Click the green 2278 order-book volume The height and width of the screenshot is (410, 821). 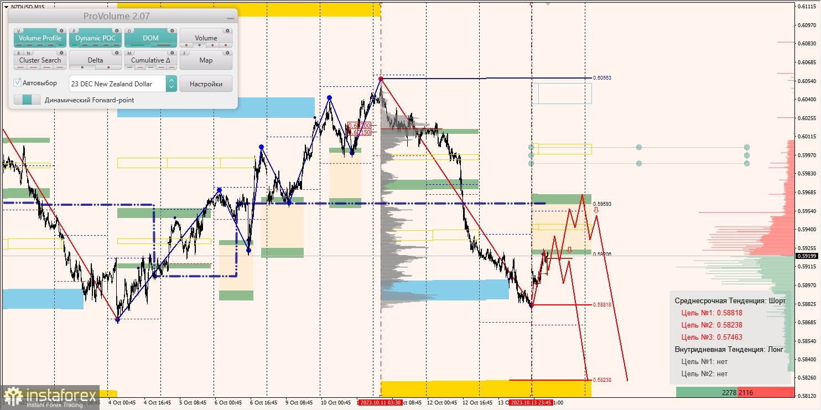click(729, 392)
